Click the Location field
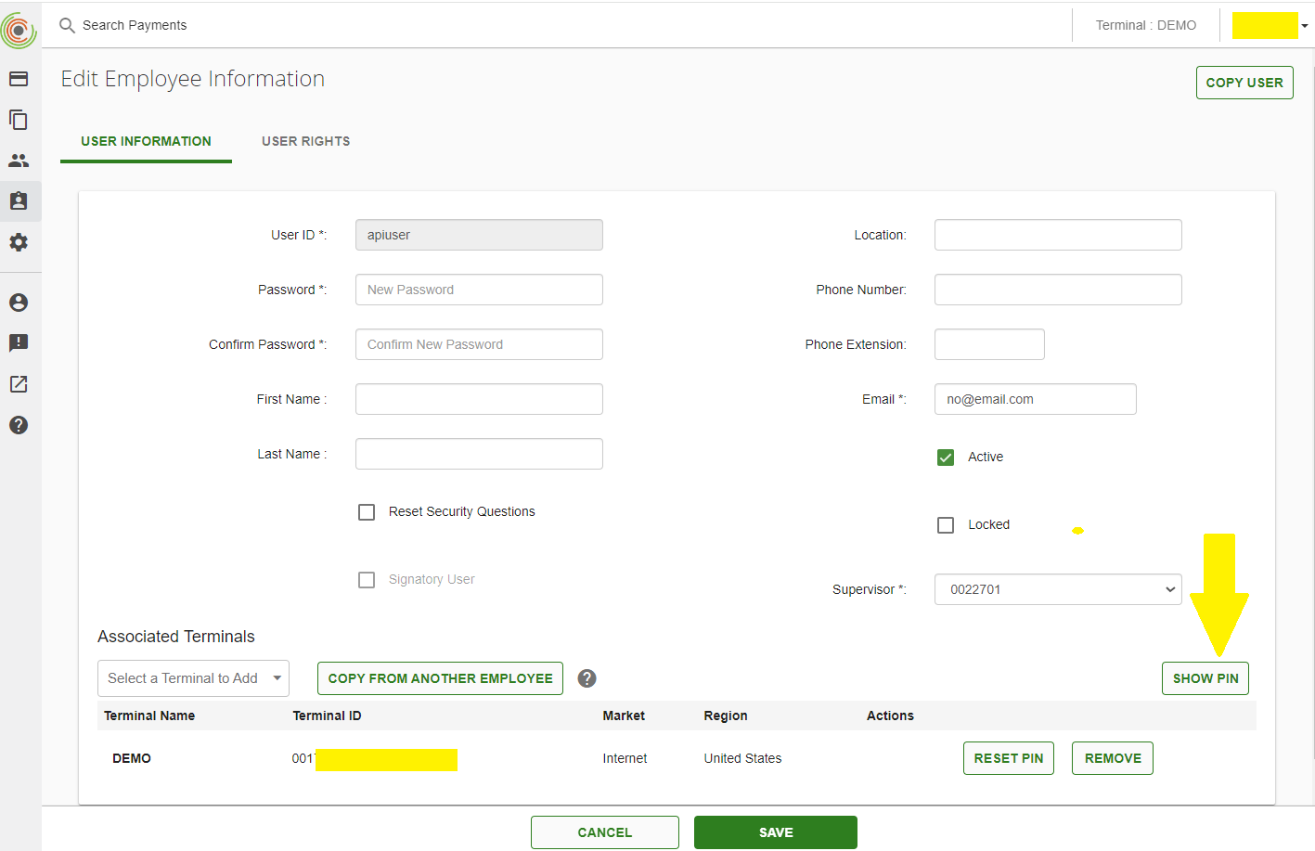This screenshot has width=1315, height=851. pos(1058,235)
